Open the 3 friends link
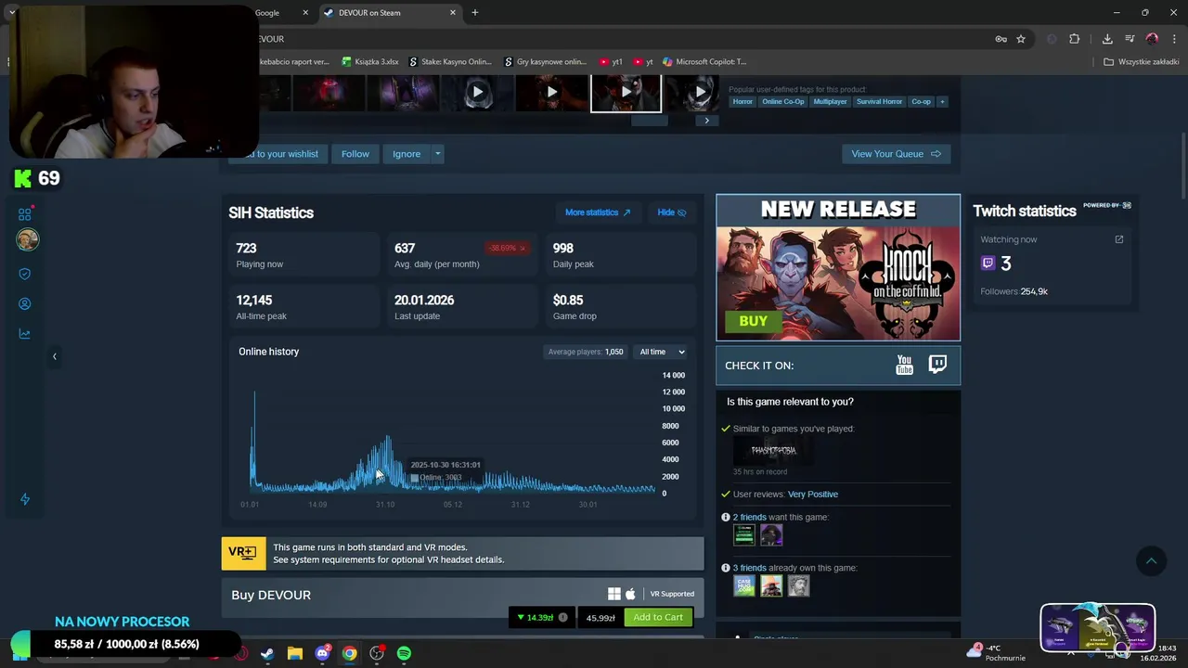1188x668 pixels. click(750, 568)
